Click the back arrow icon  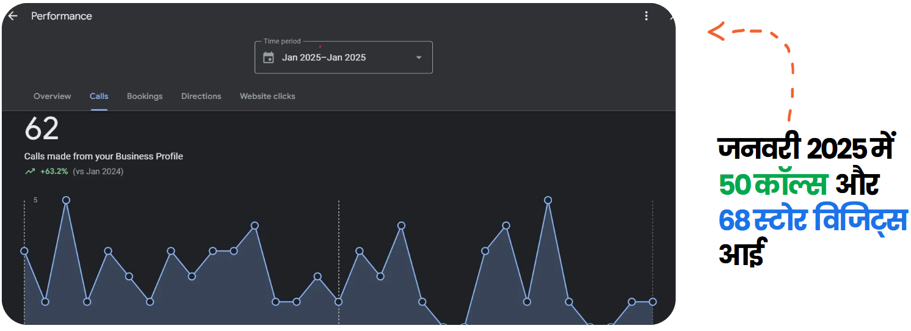pos(12,16)
